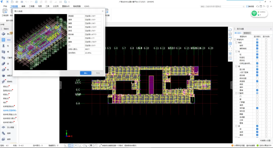The height and width of the screenshot is (148, 273).
Task: Click the blue 确认 button in import dialog
Action: [86, 73]
